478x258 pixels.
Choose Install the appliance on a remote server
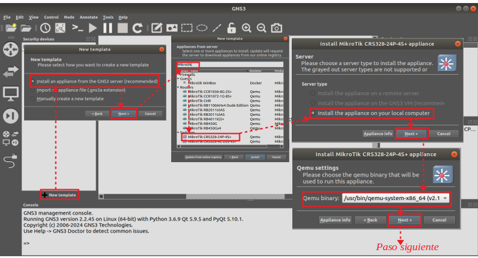(365, 93)
